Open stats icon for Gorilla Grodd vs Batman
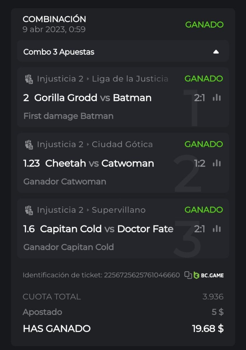Viewport: 246px width, 350px height. point(217,98)
